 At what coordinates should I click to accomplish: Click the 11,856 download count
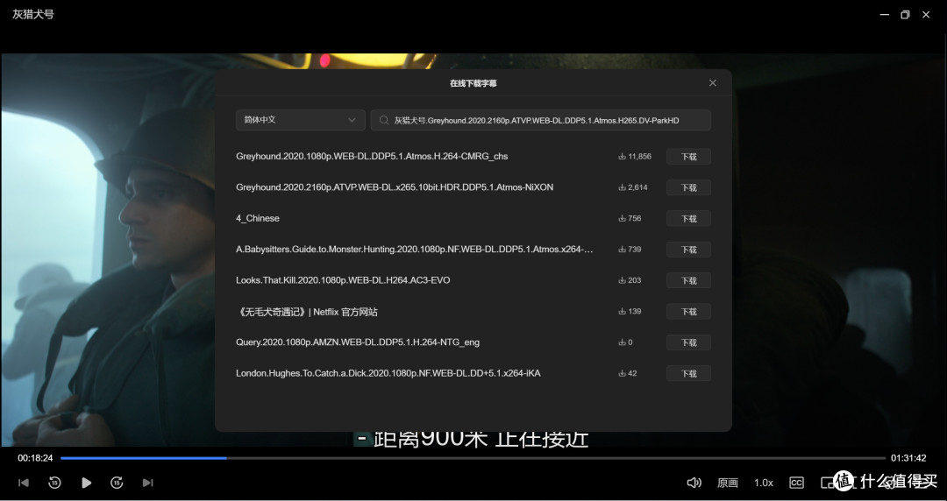tap(635, 156)
